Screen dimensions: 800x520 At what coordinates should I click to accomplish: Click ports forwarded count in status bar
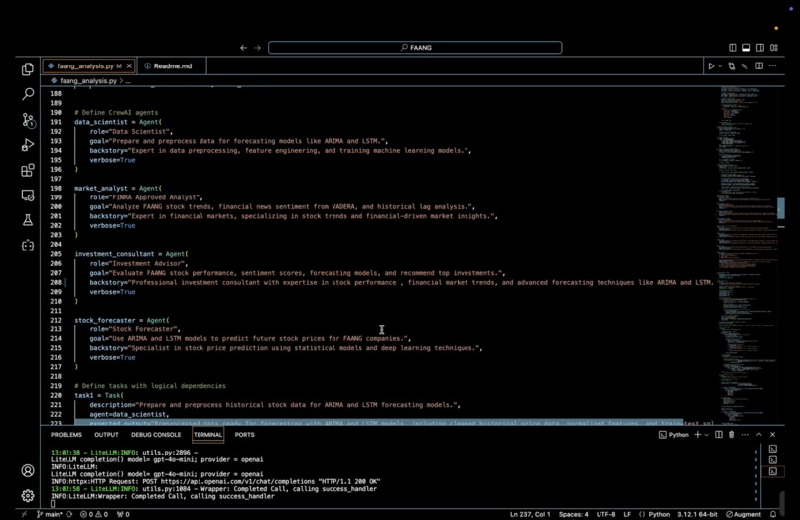[123, 514]
